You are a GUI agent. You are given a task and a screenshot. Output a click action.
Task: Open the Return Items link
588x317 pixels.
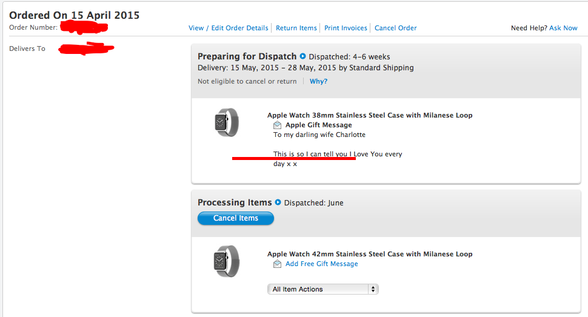(x=296, y=28)
